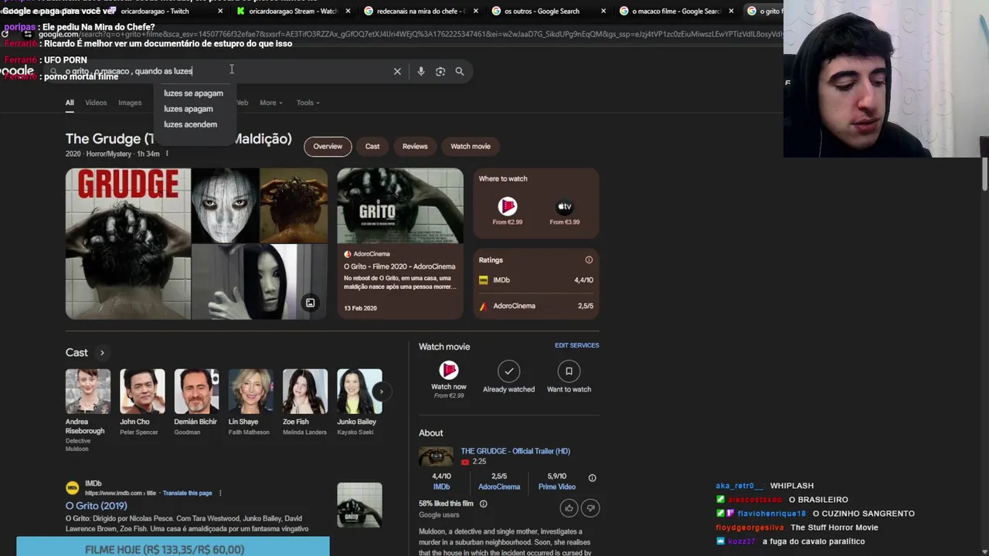Open AdoroCinema 2,5/5 rating row
Image resolution: width=989 pixels, height=556 pixels.
(536, 306)
